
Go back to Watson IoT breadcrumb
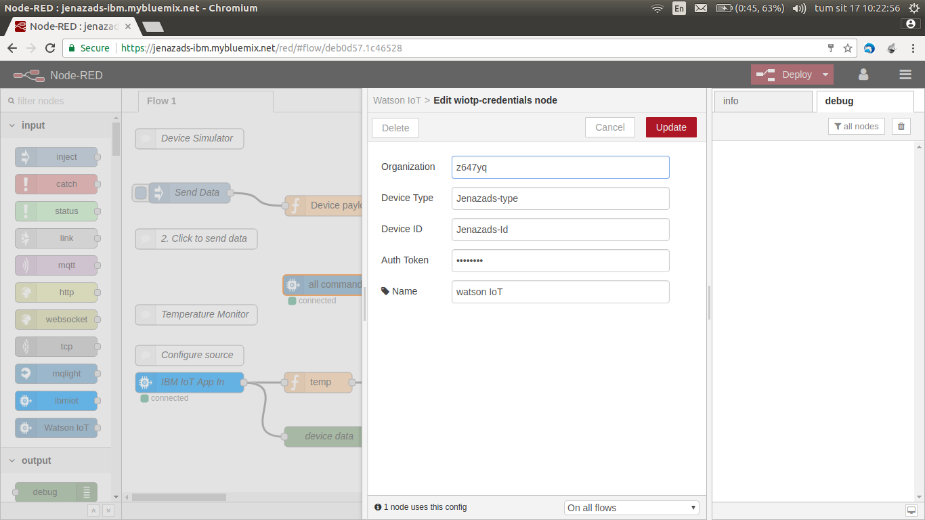pos(397,100)
